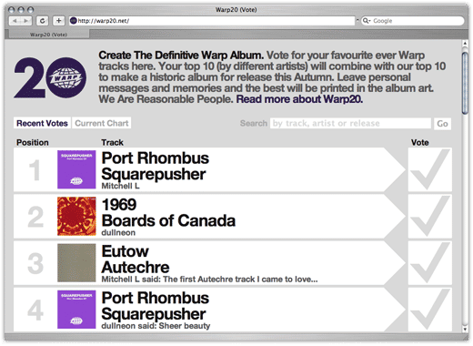Click the Boards of Canada artist name

coord(168,220)
